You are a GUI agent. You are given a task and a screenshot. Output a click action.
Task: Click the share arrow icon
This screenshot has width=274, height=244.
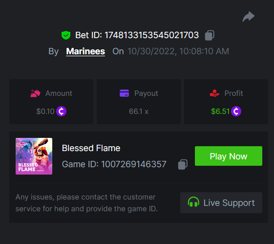(249, 17)
